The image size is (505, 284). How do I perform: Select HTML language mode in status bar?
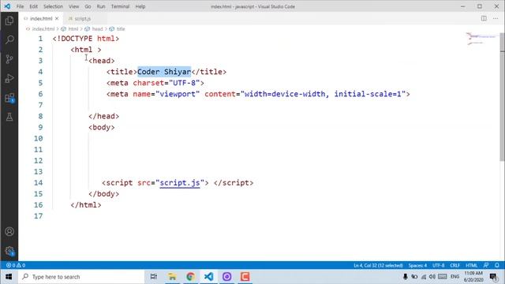(x=472, y=265)
